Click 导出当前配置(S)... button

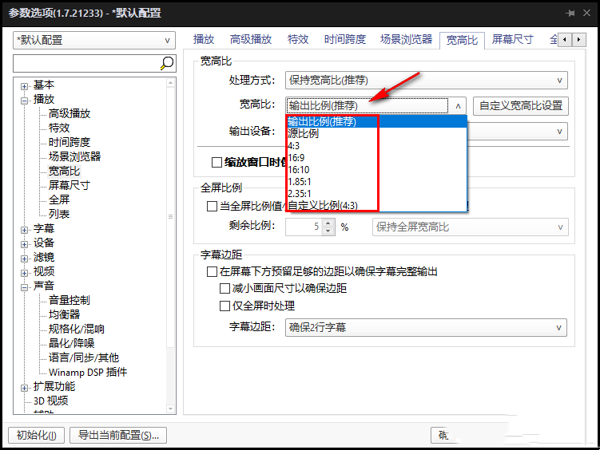[x=118, y=435]
